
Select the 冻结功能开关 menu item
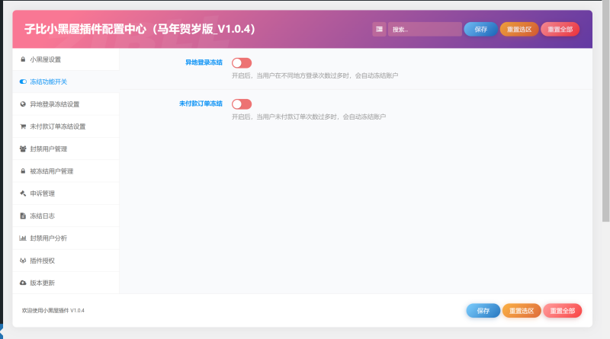[66, 82]
